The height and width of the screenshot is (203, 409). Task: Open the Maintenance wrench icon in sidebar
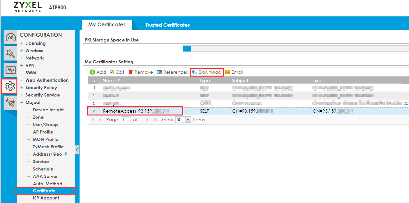(x=11, y=103)
